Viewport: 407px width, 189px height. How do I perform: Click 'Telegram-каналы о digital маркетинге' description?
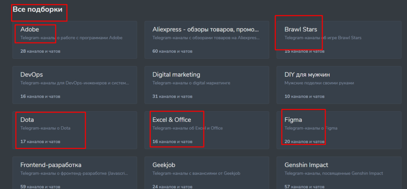pyautogui.click(x=191, y=83)
